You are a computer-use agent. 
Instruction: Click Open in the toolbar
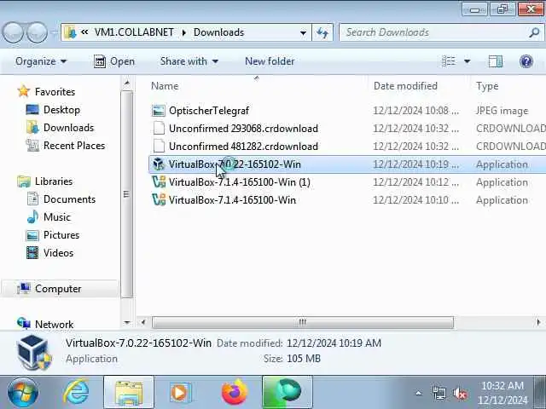coord(114,61)
